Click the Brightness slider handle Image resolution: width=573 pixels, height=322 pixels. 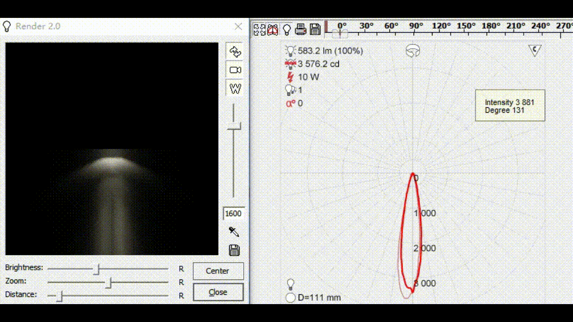pos(96,269)
